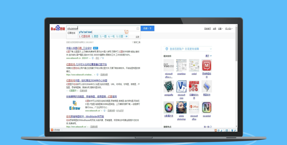287x145 pixels.
Task: Click the 意图软件 blue swirl icon
Action: [207, 86]
